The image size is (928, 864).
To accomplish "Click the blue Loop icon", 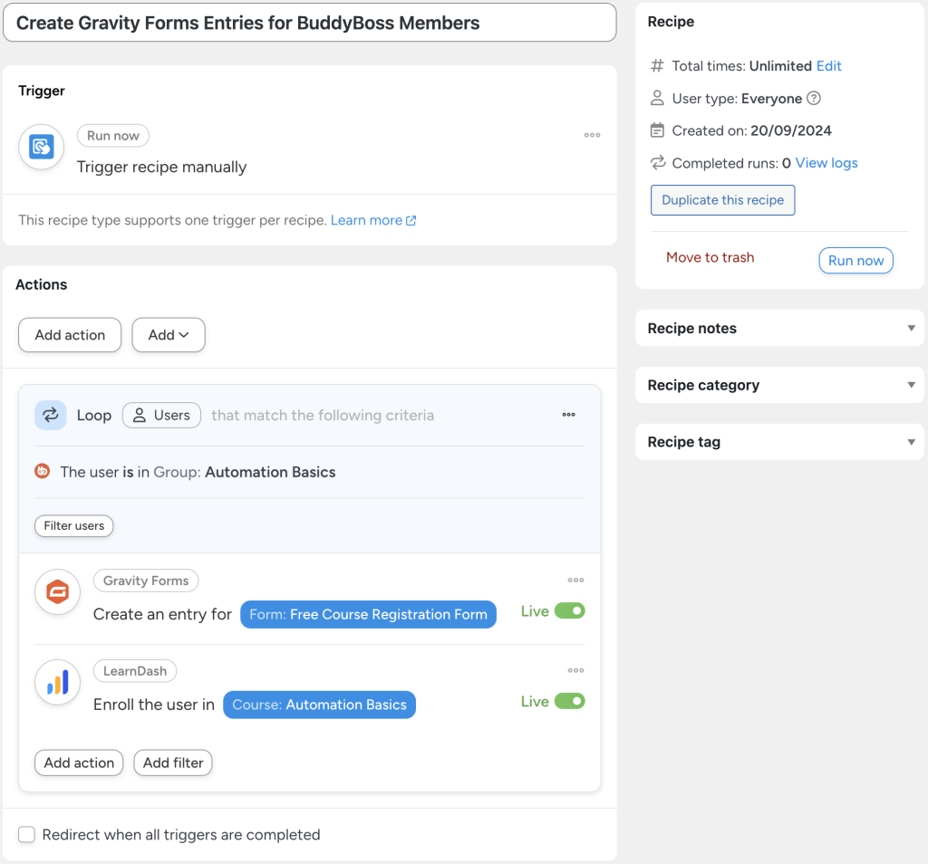I will 50,415.
